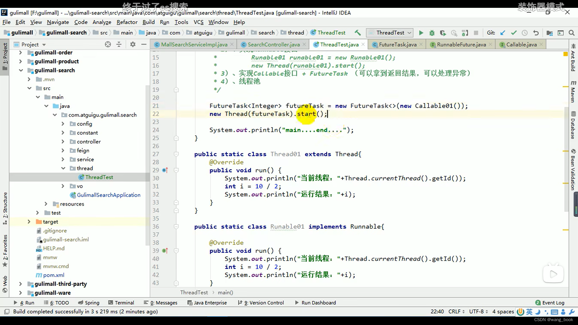Open the Refactor menu
This screenshot has width=578, height=325.
point(127,22)
